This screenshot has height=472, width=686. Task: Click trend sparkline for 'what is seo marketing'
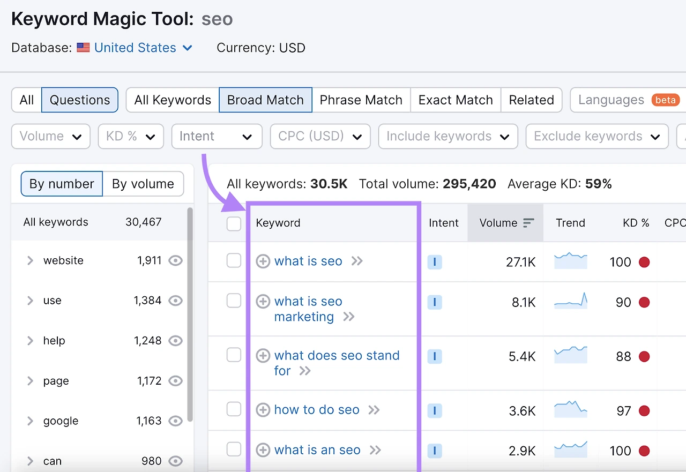pos(571,302)
